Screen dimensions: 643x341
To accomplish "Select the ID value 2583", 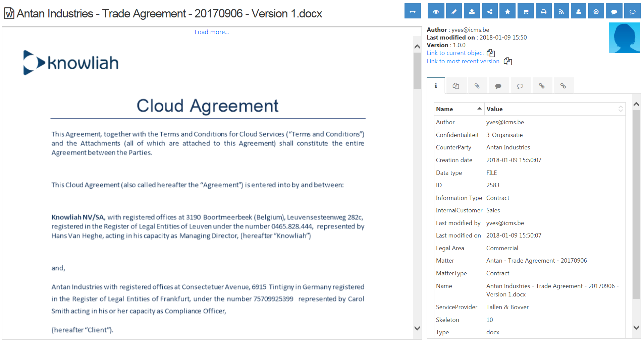I will 493,185.
